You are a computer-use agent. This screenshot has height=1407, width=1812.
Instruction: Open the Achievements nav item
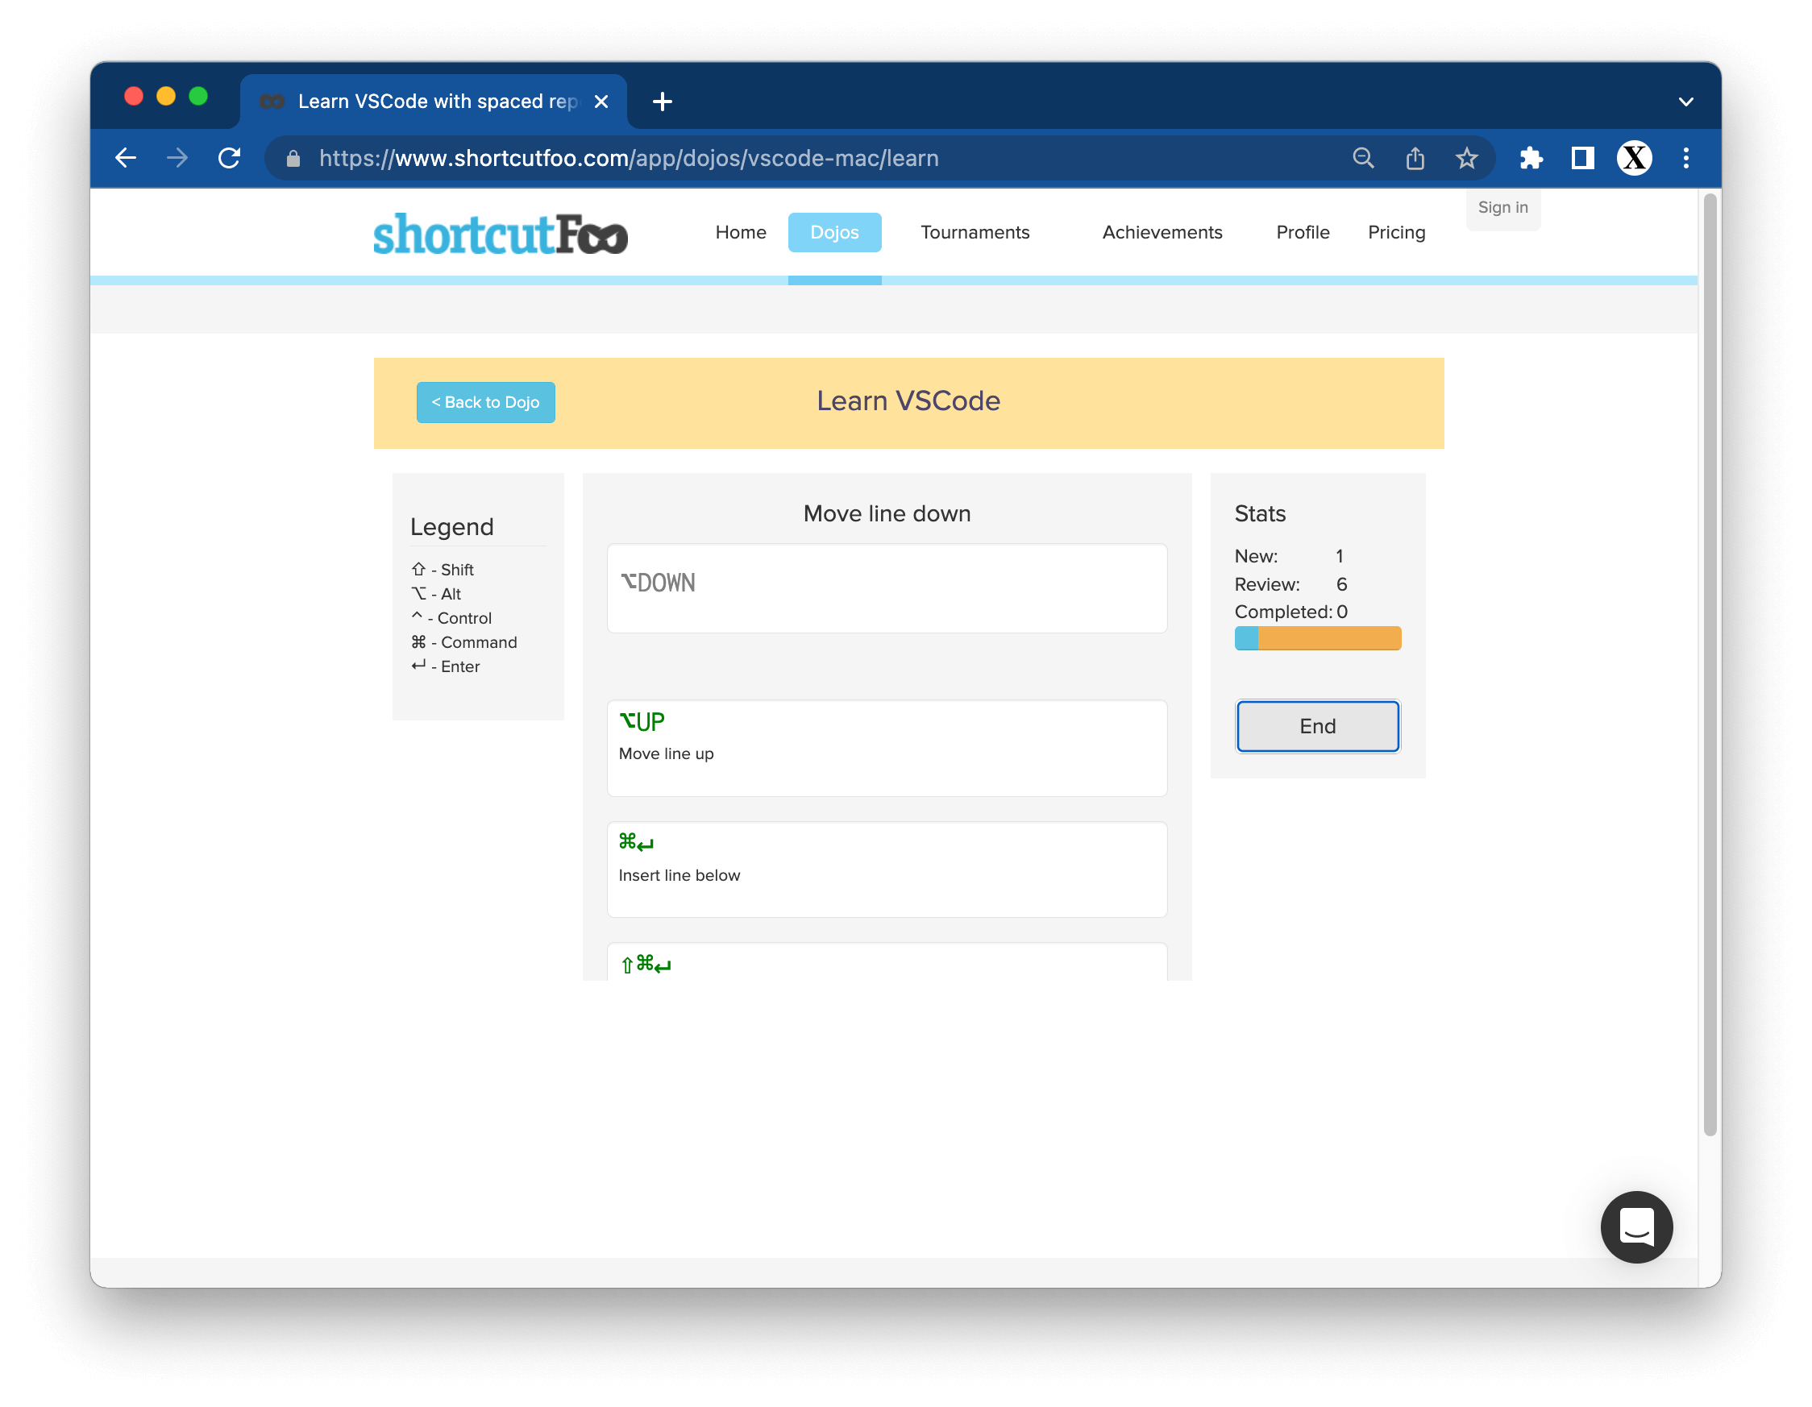point(1162,232)
